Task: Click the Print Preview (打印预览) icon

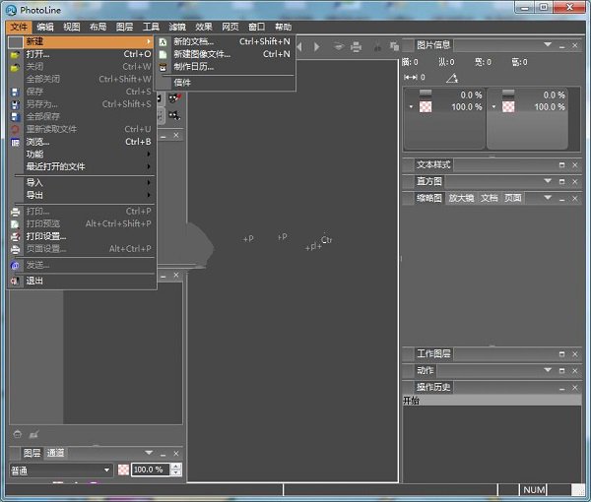Action: tap(15, 224)
